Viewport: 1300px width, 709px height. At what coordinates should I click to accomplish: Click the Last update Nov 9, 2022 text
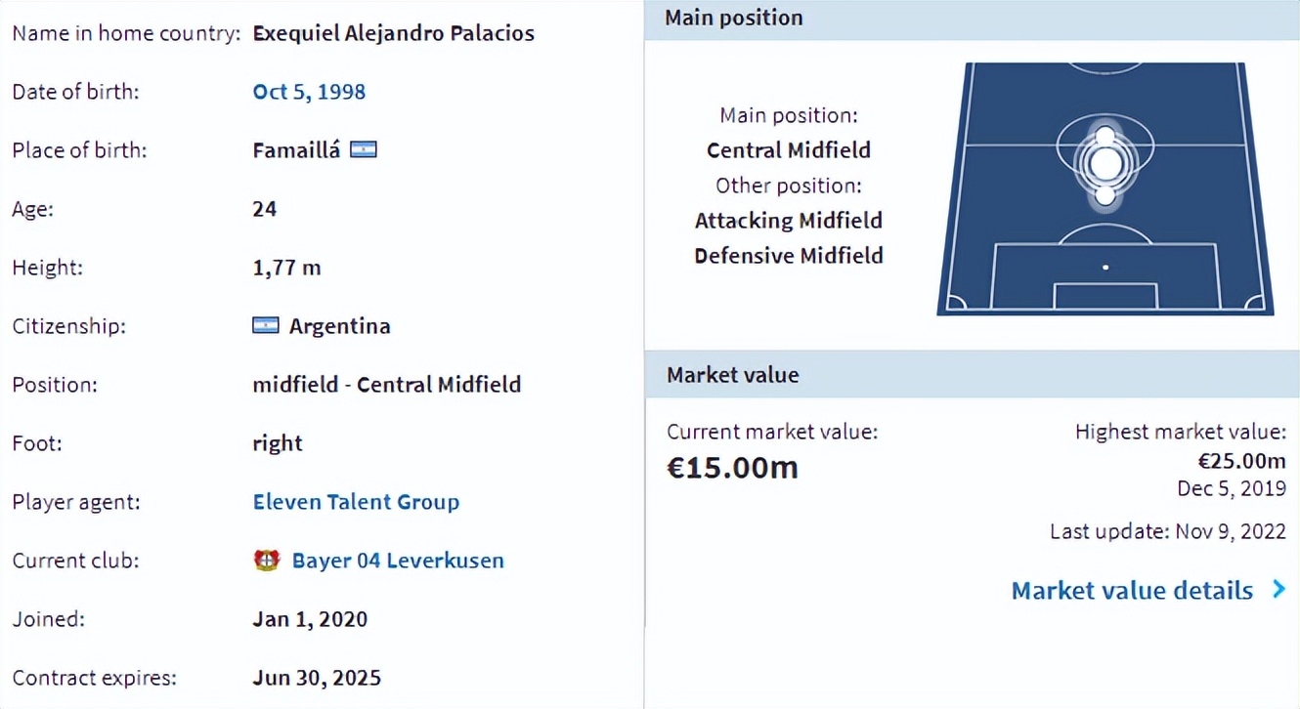click(1167, 532)
